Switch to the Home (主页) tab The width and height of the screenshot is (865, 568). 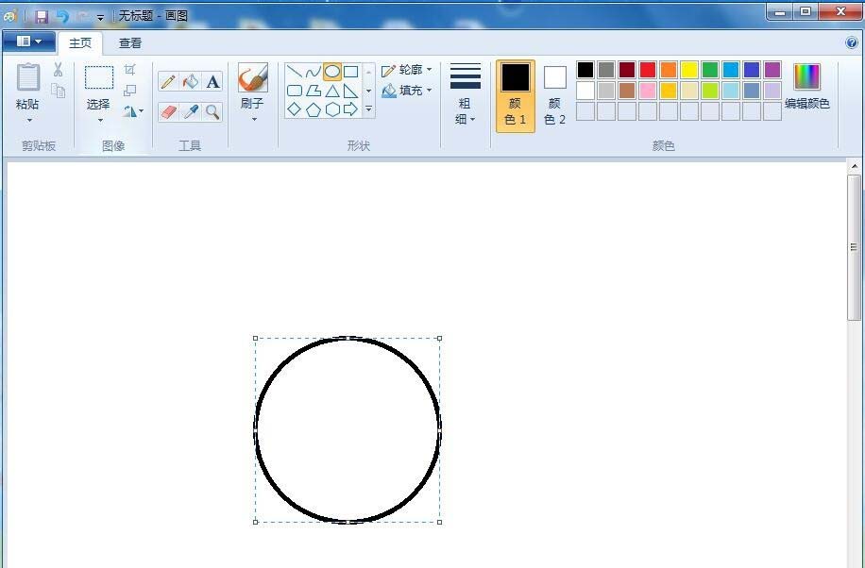[80, 43]
